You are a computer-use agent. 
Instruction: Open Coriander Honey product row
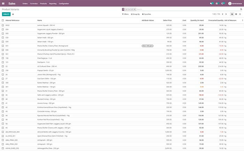pyautogui.click(x=122, y=111)
